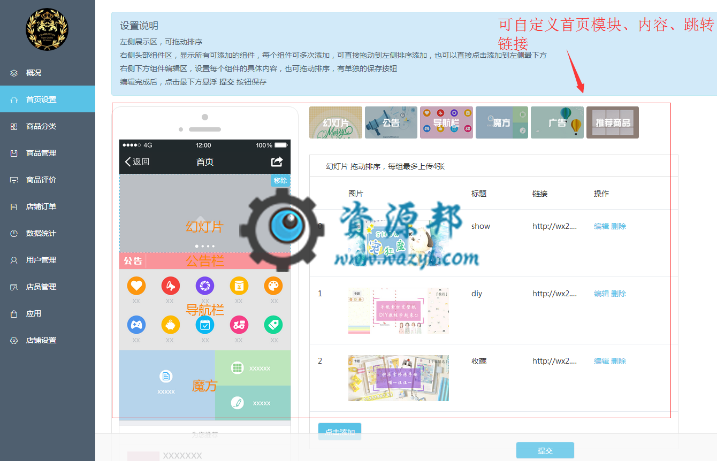Image resolution: width=717 pixels, height=461 pixels.
Task: Click the diy slide thumbnail image
Action: 399,311
